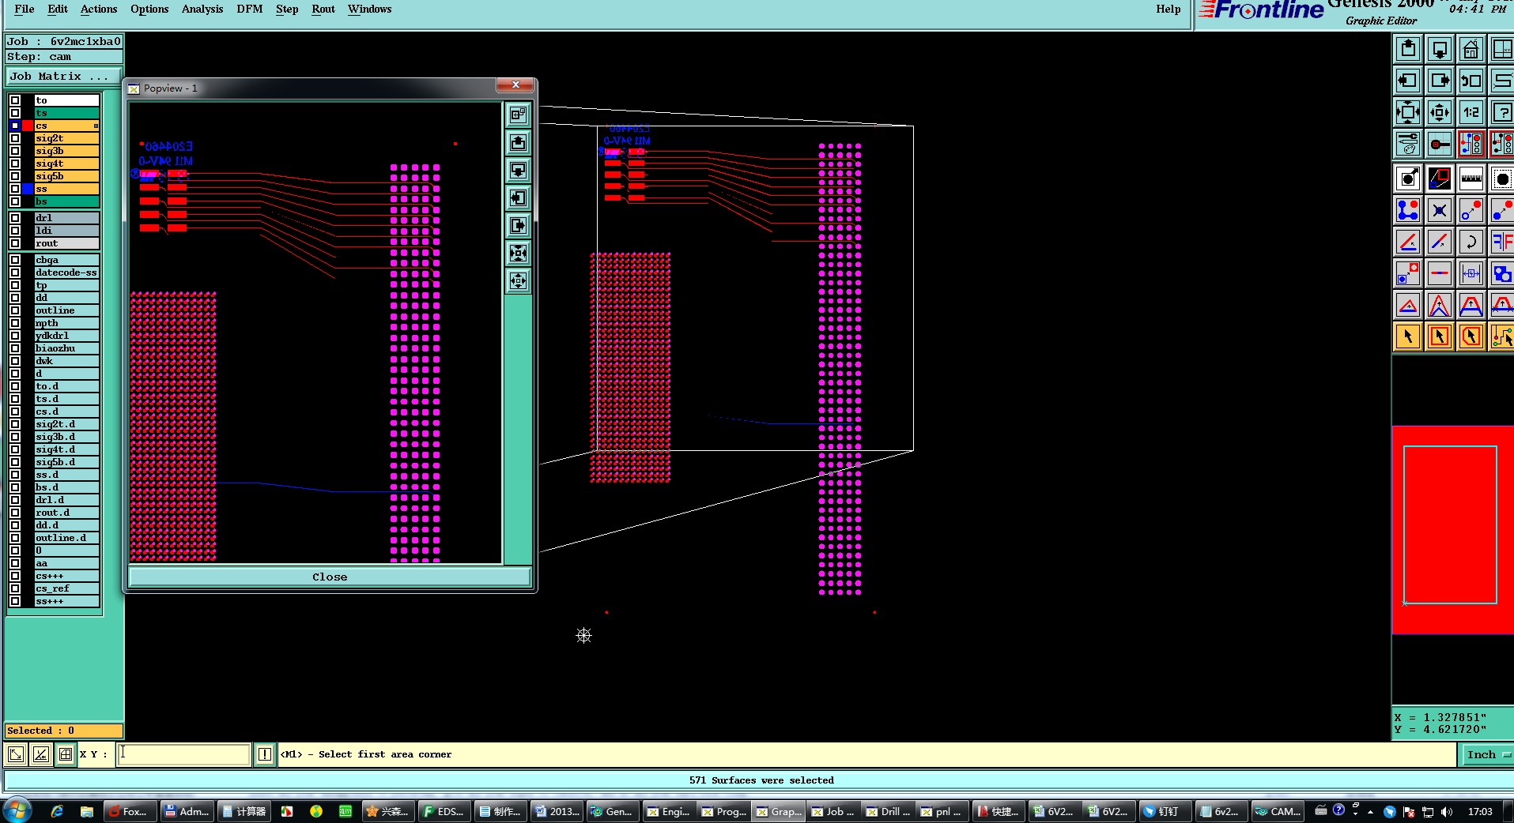Open the DFM menu
This screenshot has height=823, width=1514.
250,9
